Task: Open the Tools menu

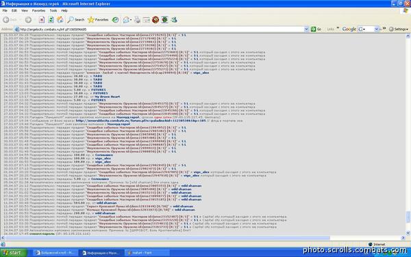Action: tap(53, 10)
